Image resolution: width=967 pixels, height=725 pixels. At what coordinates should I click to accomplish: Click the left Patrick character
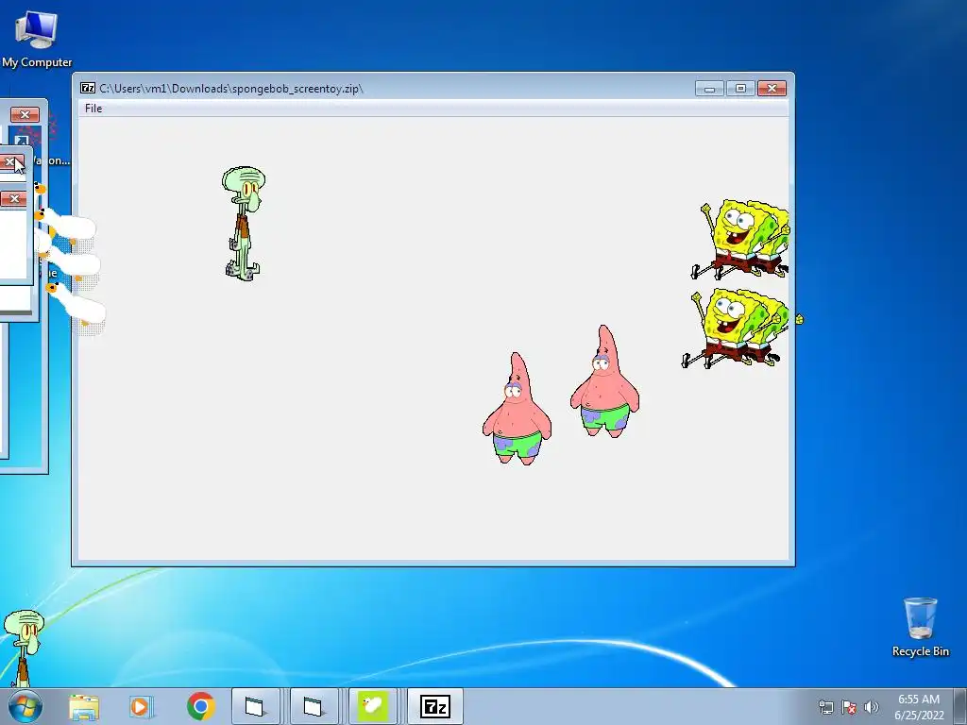pyautogui.click(x=517, y=409)
